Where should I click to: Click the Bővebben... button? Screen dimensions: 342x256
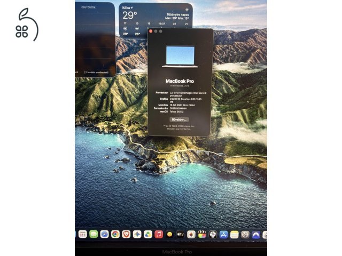[179, 119]
